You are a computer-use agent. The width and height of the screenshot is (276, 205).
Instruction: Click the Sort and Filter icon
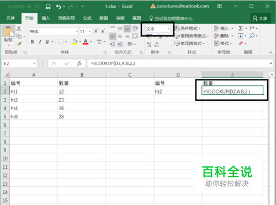click(x=252, y=28)
